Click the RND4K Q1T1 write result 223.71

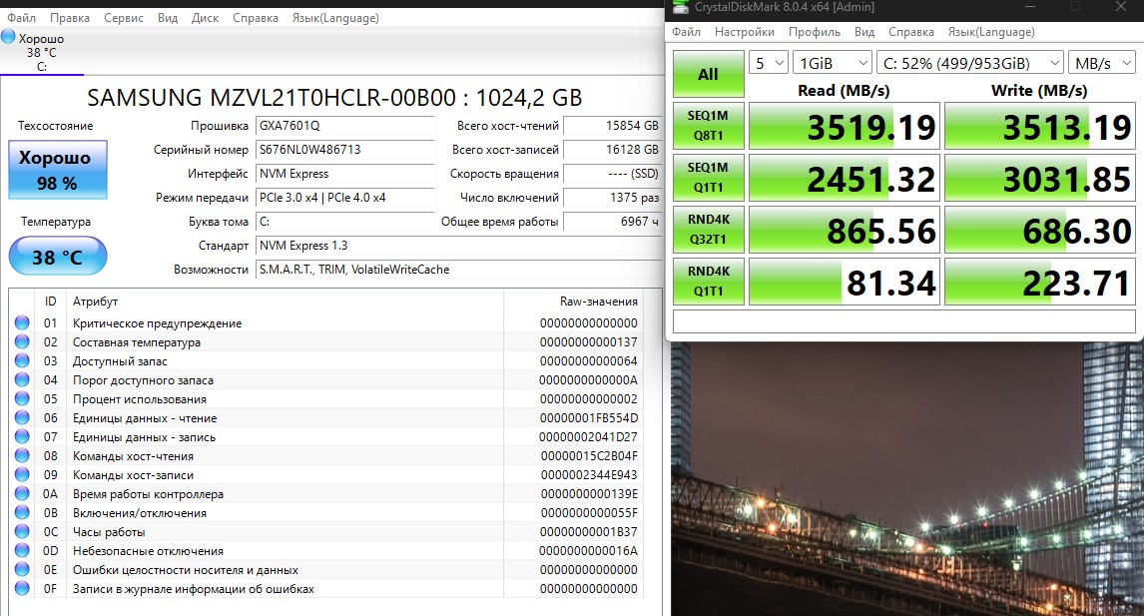1039,282
